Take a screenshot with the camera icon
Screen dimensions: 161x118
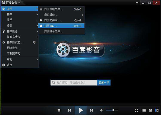150,110
